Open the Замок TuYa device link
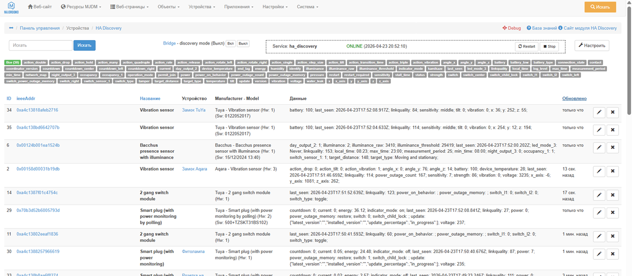The height and width of the screenshot is (276, 632). click(194, 110)
